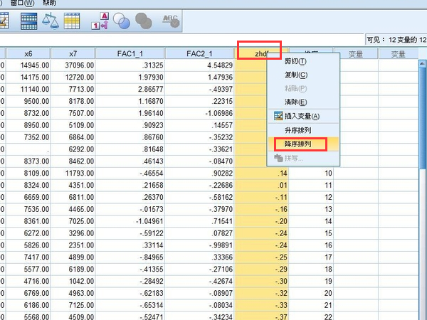Select the cell 9500.00

click(x=28, y=101)
